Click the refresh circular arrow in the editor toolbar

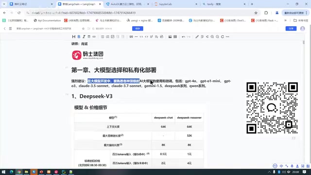pos(223,37)
